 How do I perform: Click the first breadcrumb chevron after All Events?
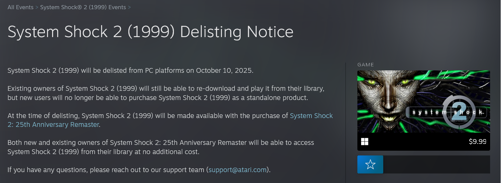click(37, 7)
